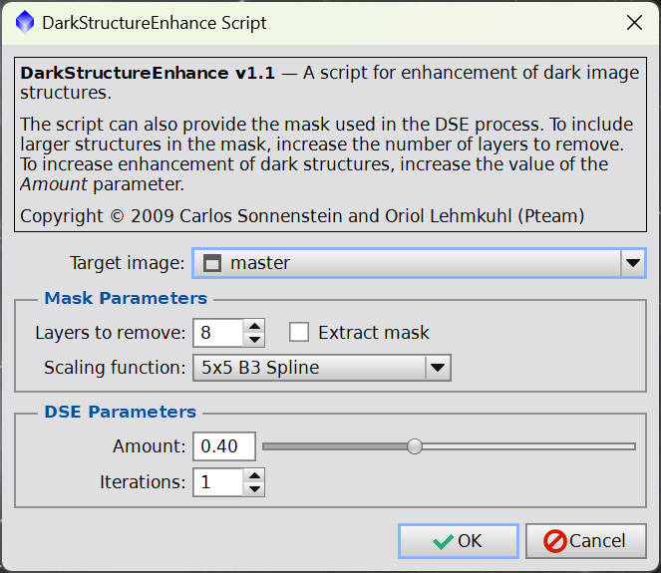Image resolution: width=661 pixels, height=573 pixels.
Task: Expand the Scaling function dropdown
Action: click(x=438, y=368)
